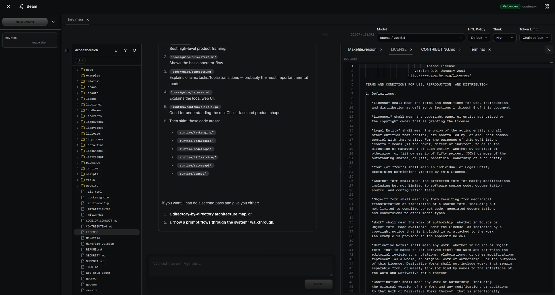Image resolution: width=555 pixels, height=295 pixels.
Task: Open the grid apps icon top right
Action: (x=547, y=6)
